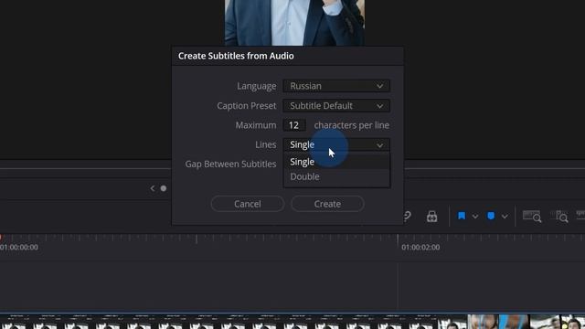Choose the Double option in Lines list

coord(336,176)
